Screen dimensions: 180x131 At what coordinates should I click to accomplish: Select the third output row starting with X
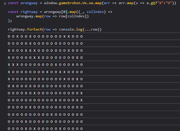click(45, 51)
